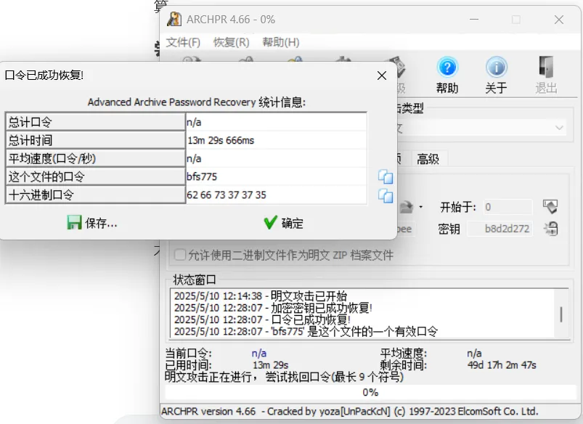Click the 12:28:07 口令已成功恢复! log line
The height and width of the screenshot is (424, 583).
point(263,320)
